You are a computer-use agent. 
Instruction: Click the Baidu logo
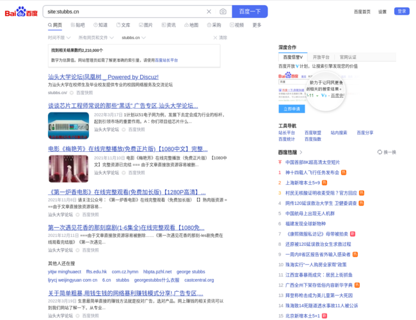click(x=21, y=12)
